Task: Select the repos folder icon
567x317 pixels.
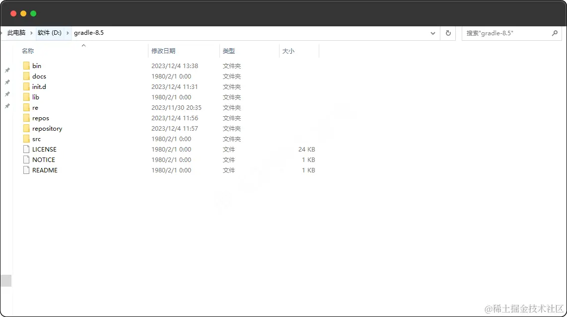Action: point(26,118)
